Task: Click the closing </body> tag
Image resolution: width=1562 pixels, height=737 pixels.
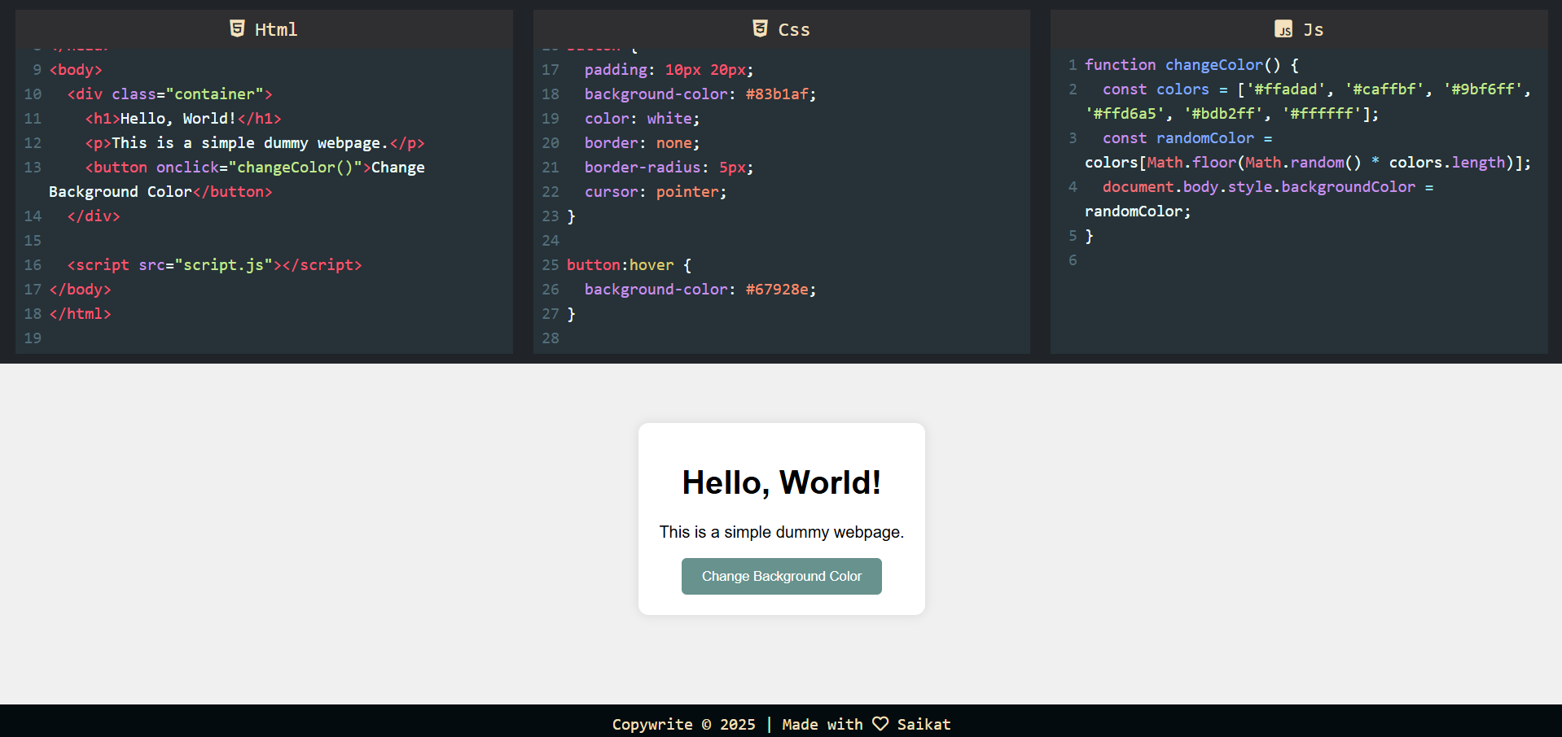Action: [80, 290]
